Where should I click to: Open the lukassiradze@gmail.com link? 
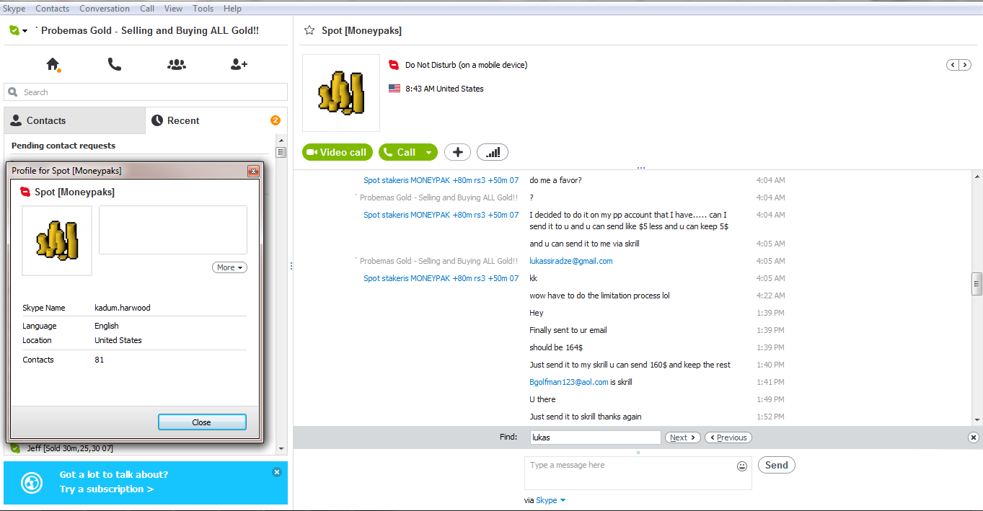[571, 261]
